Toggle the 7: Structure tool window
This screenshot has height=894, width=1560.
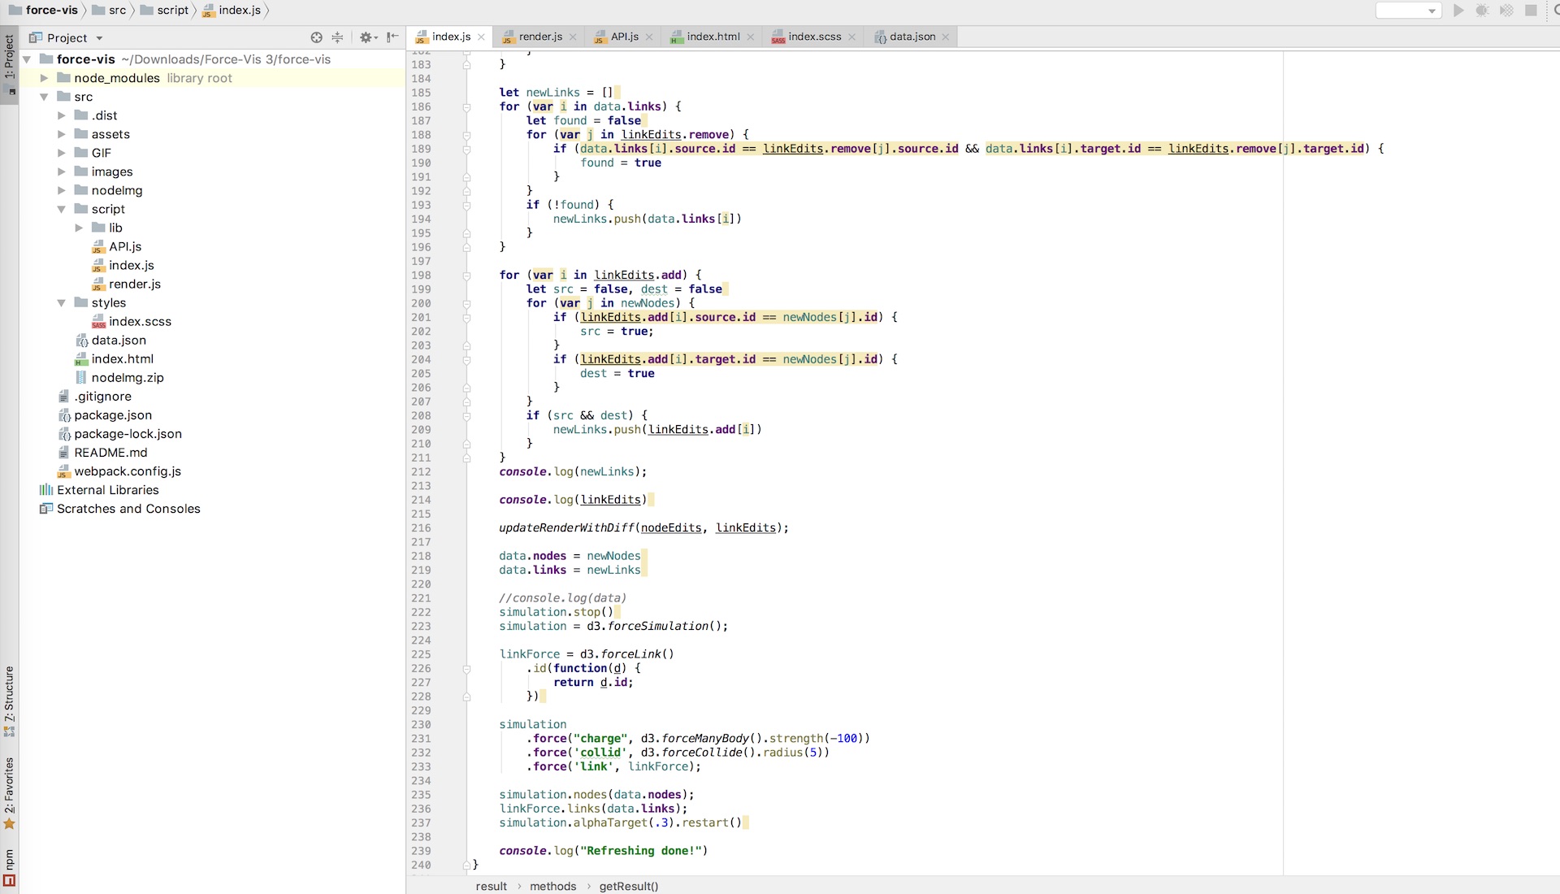pos(9,702)
